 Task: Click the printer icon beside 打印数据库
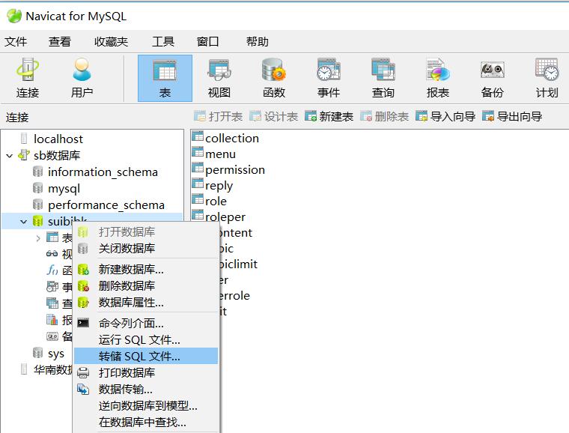(83, 373)
